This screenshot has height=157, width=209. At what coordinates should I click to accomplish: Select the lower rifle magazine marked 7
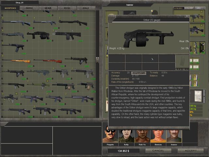(196, 51)
